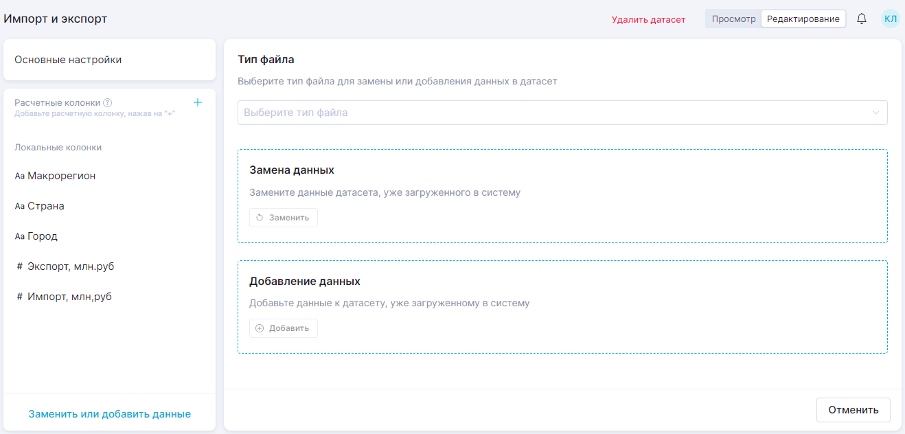Switch to Просмотр mode
The image size is (905, 434).
tap(733, 19)
